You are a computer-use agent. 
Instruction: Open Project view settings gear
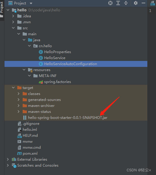click(136, 3)
